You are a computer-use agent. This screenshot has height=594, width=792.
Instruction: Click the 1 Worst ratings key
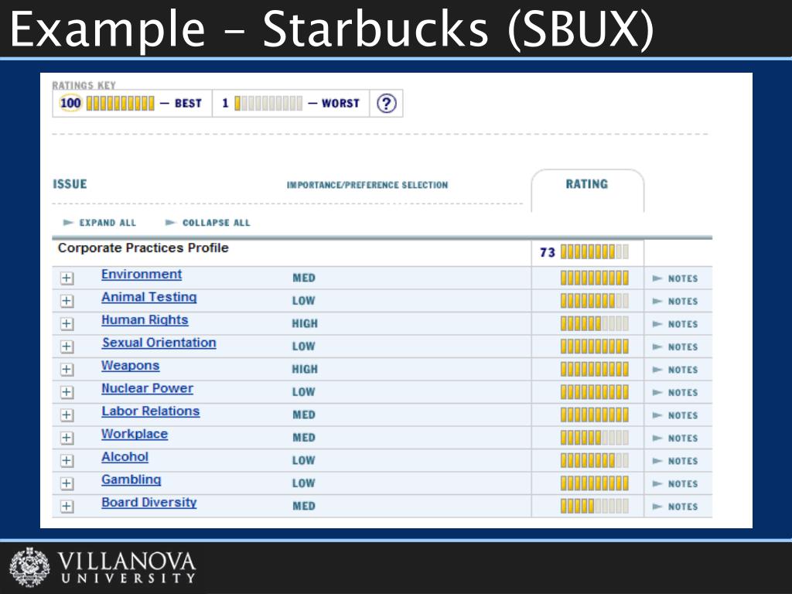point(291,104)
